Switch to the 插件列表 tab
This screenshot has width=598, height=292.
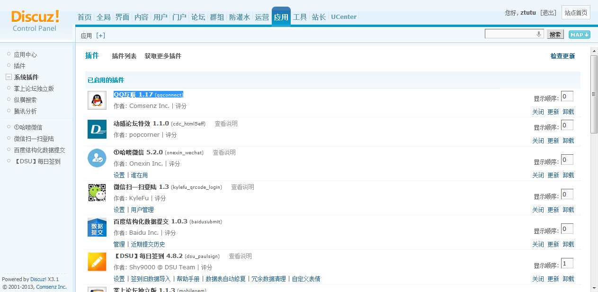[x=124, y=56]
